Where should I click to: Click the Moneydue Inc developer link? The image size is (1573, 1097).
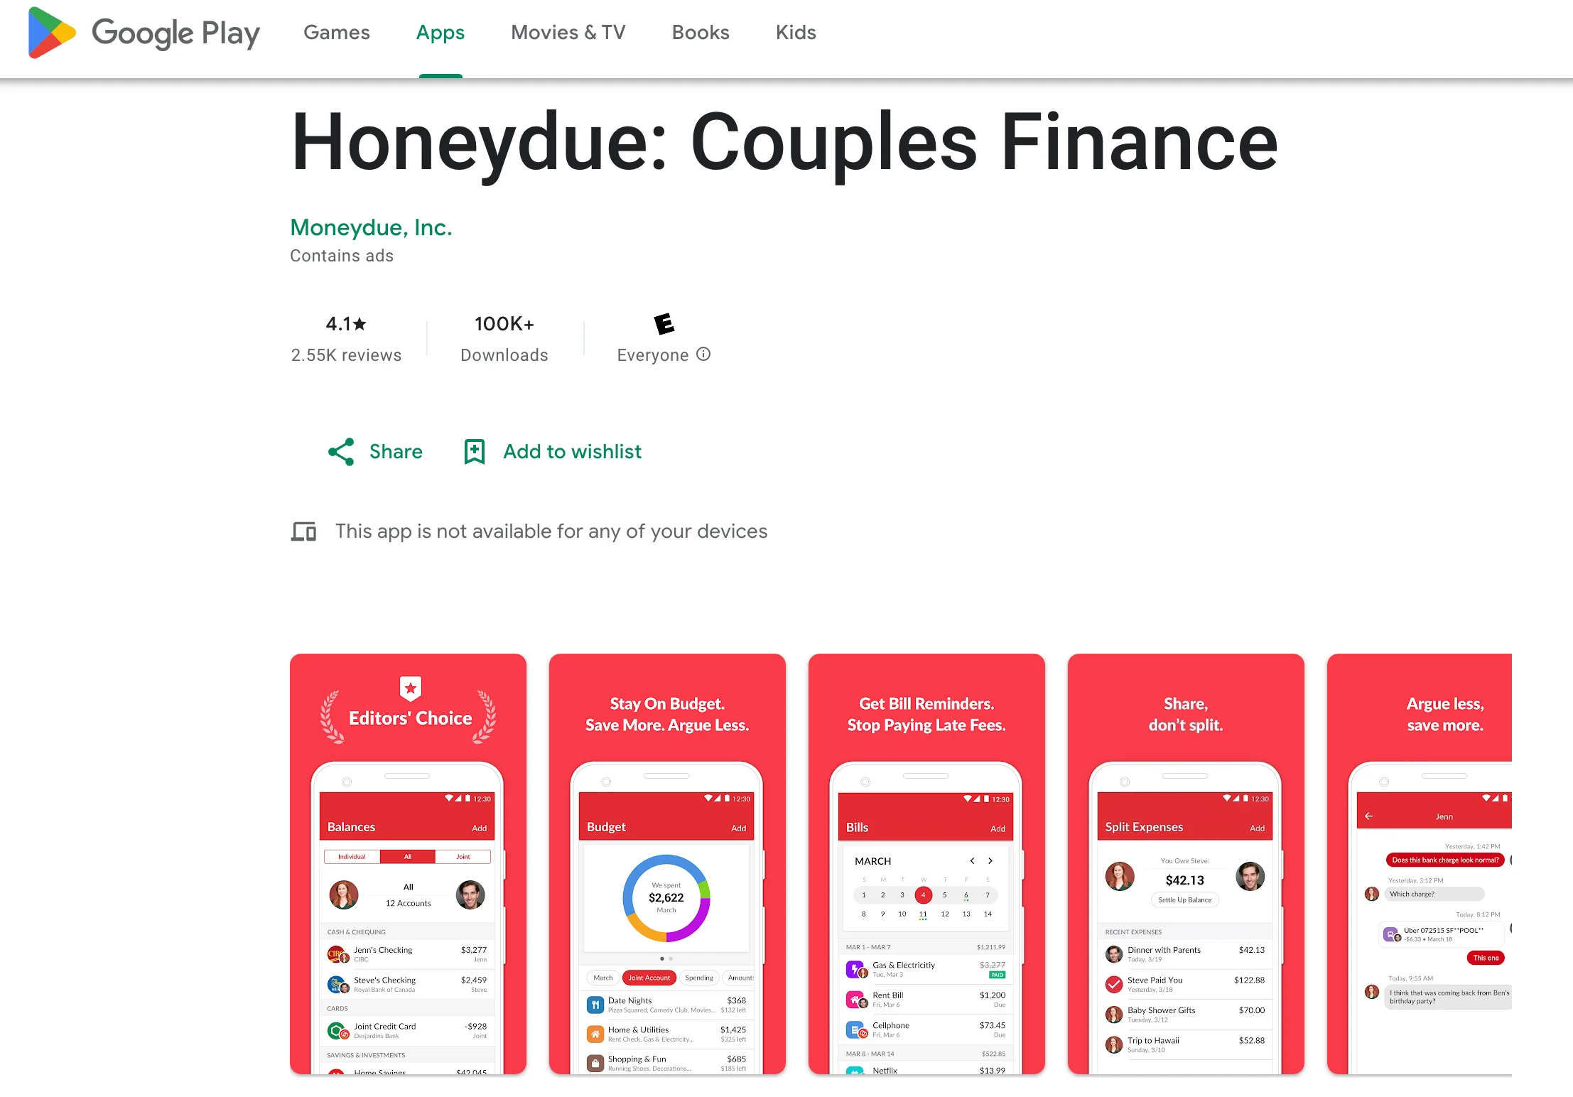pos(373,226)
